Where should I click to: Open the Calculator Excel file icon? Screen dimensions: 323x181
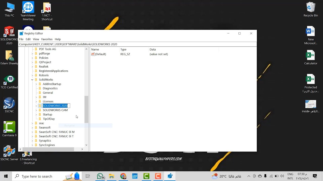311,58
